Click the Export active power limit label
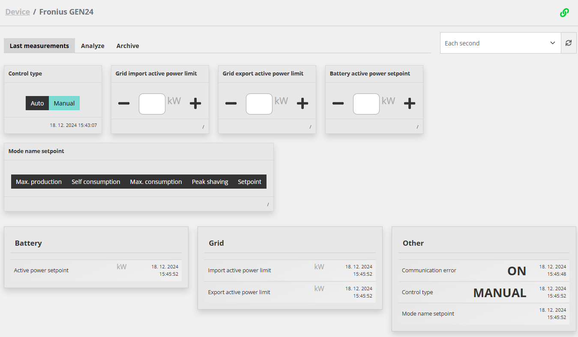This screenshot has width=578, height=337. (x=239, y=292)
